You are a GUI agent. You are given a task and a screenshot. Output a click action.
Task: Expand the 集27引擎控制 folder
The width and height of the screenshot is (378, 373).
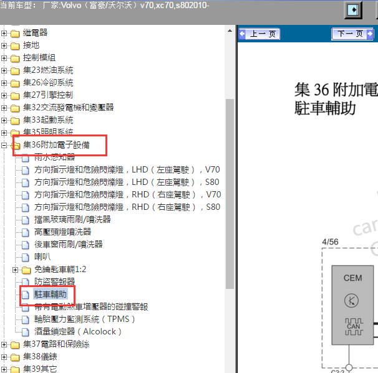click(4, 95)
